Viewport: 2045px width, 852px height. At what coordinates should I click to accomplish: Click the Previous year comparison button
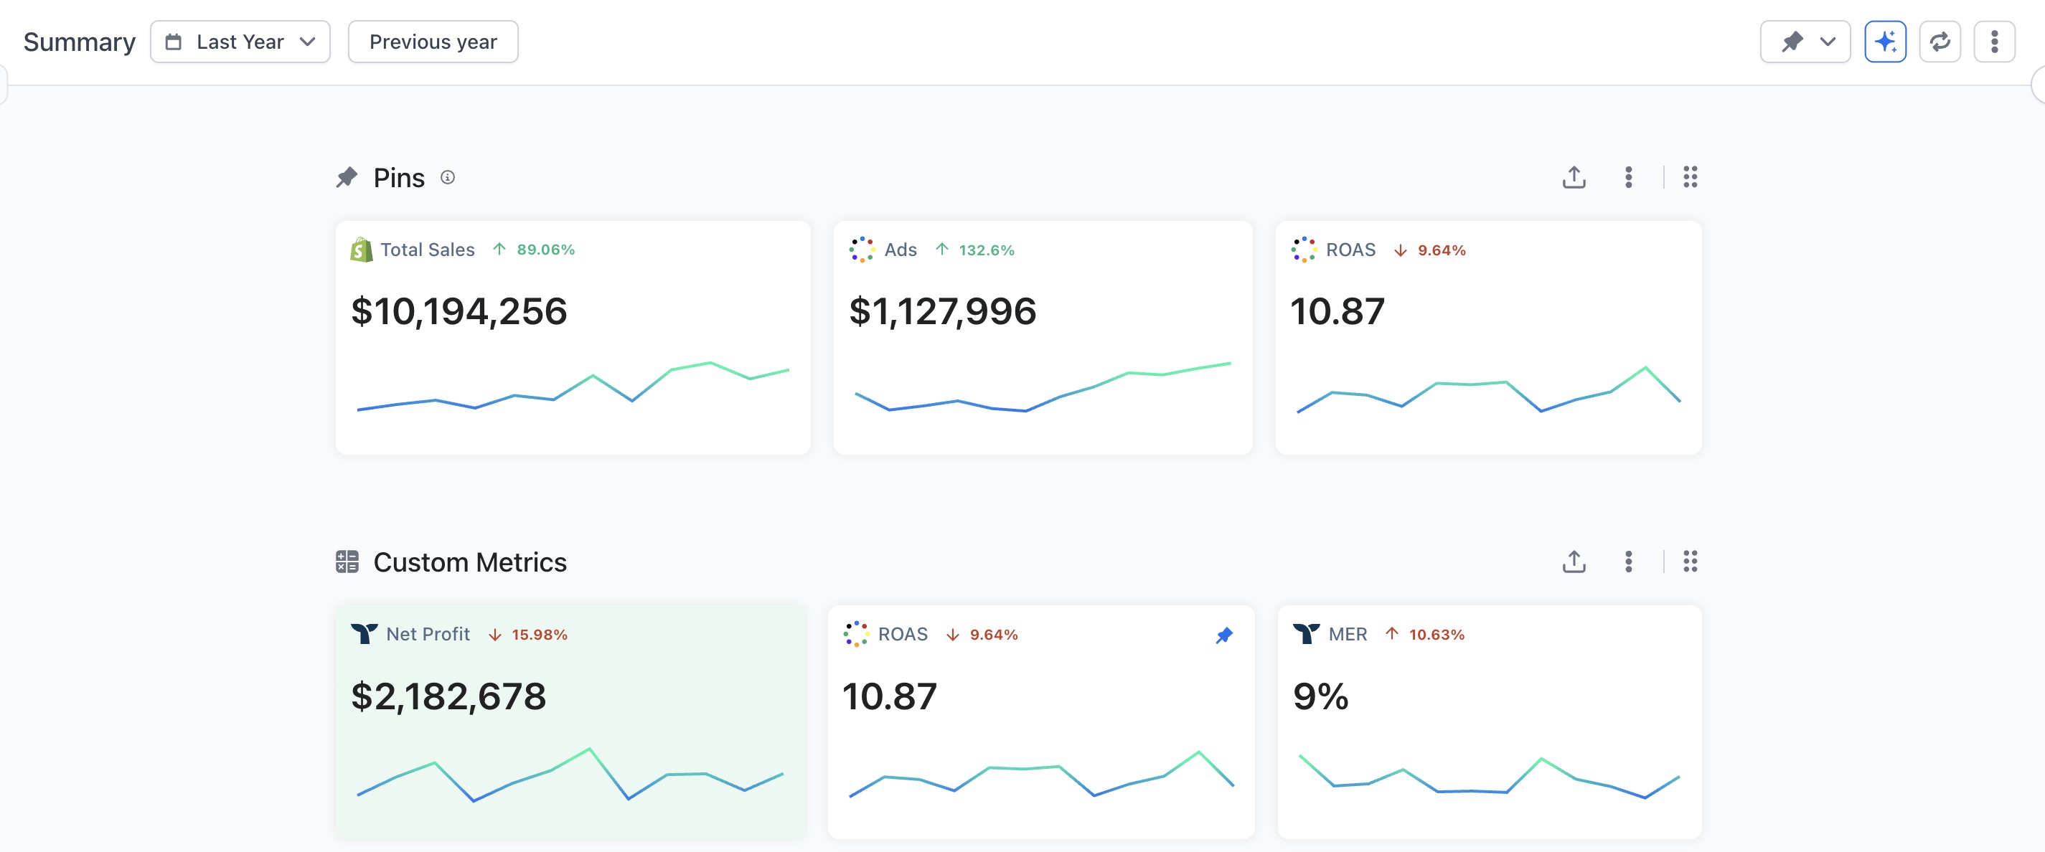(433, 42)
